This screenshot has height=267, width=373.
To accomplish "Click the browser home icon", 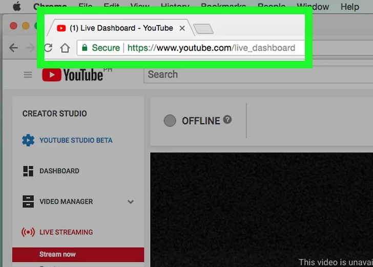I will point(65,48).
